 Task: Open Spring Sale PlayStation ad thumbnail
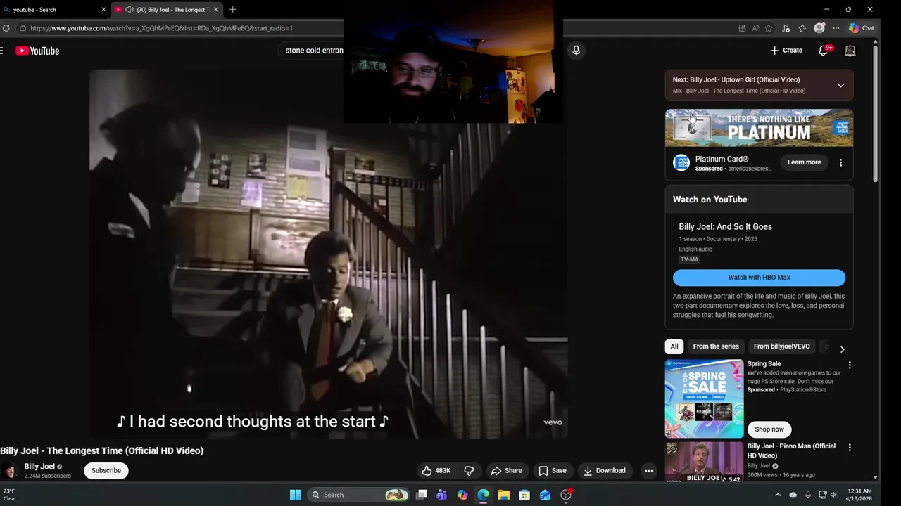coord(704,398)
